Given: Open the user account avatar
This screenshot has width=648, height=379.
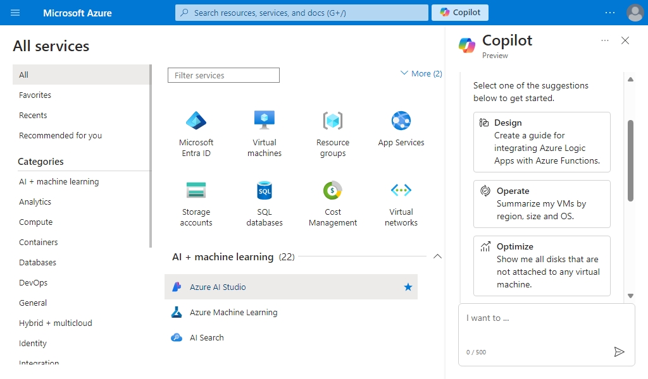Looking at the screenshot, I should [635, 13].
